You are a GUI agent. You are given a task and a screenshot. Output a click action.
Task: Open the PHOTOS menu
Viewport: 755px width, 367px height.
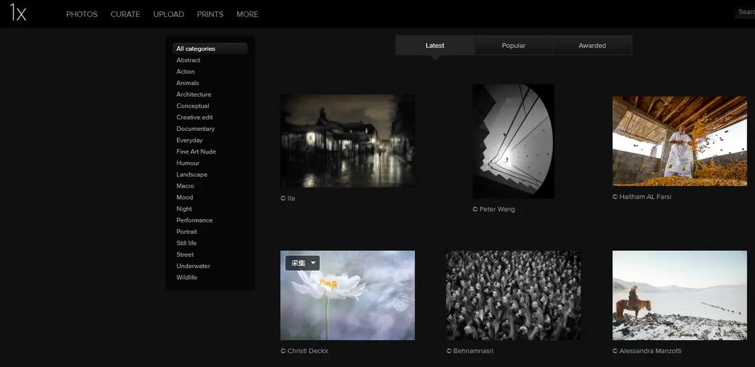[x=82, y=14]
